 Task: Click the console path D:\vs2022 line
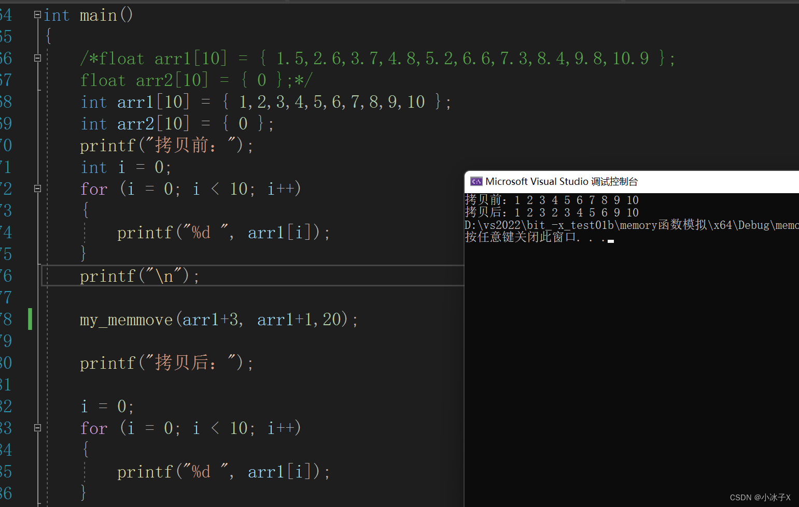(x=632, y=225)
